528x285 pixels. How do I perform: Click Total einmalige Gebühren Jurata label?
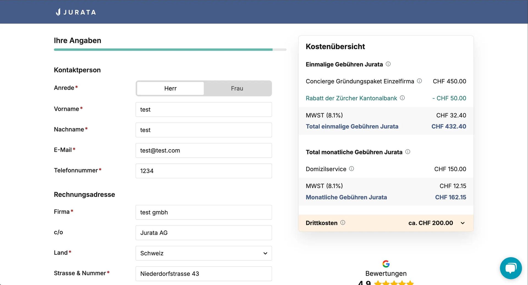(x=352, y=126)
